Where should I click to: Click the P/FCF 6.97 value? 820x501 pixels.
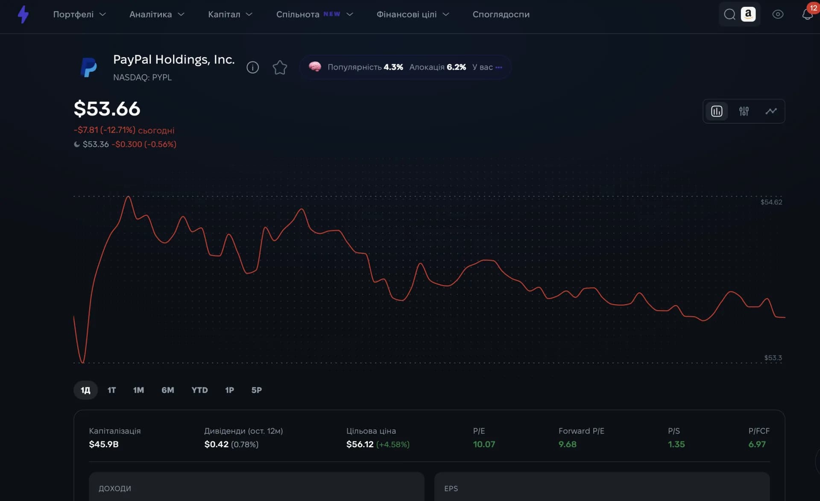coord(757,444)
